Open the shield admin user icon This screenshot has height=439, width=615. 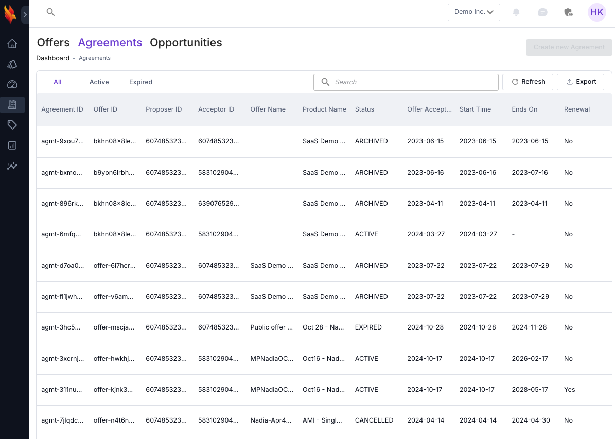point(568,12)
